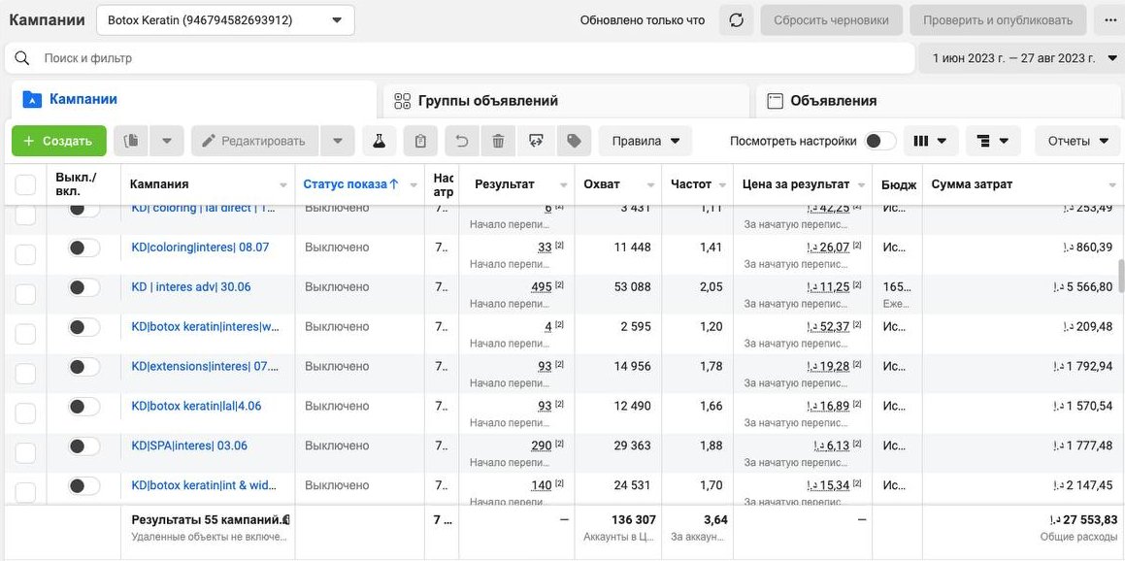Click the green Создать button
1125x561 pixels.
(59, 141)
